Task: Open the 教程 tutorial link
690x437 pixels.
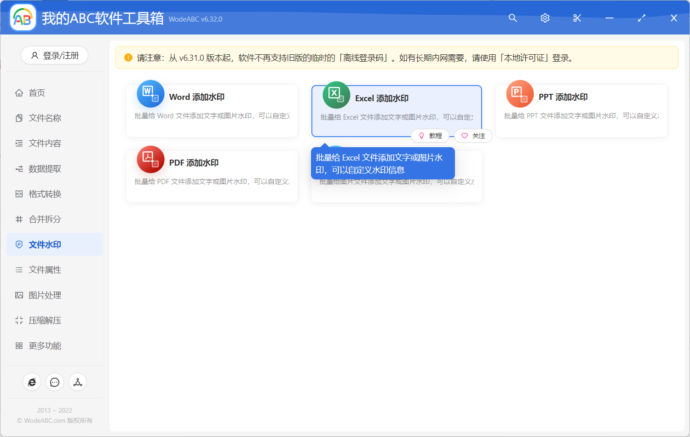Action: [x=431, y=136]
